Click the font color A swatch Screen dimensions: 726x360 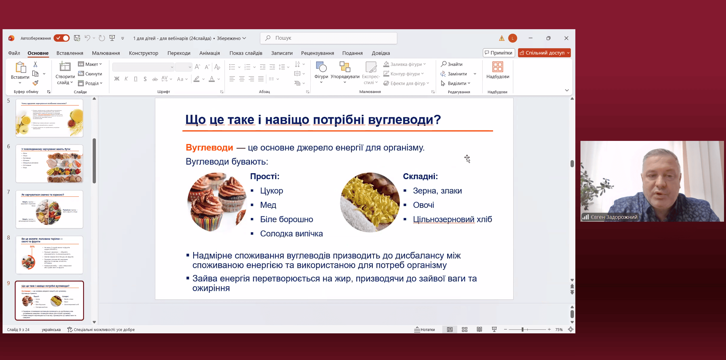coord(212,79)
